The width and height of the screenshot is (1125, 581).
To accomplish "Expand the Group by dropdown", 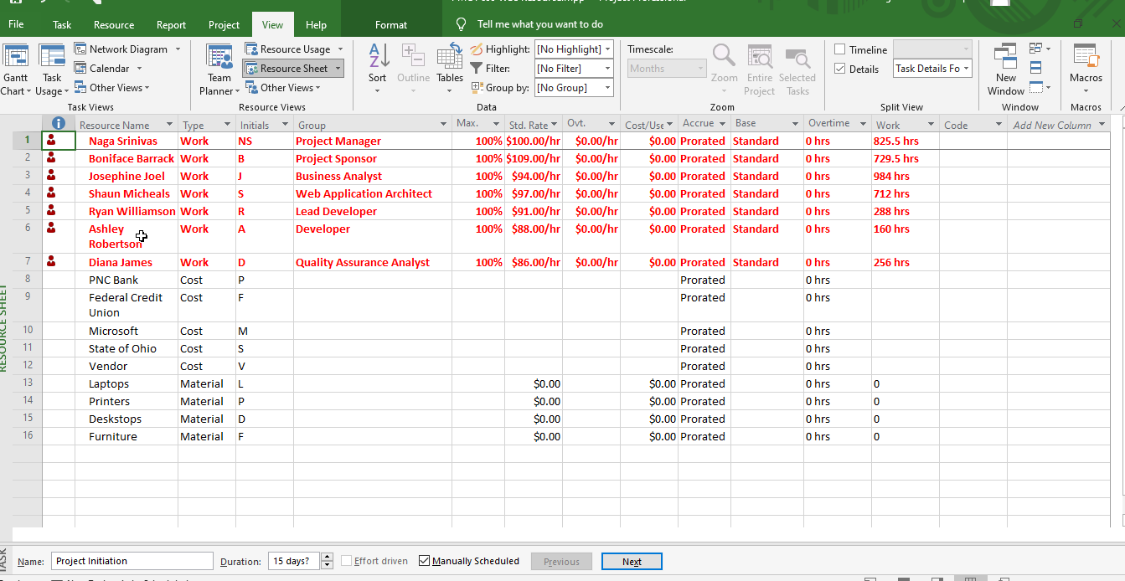I will 607,88.
